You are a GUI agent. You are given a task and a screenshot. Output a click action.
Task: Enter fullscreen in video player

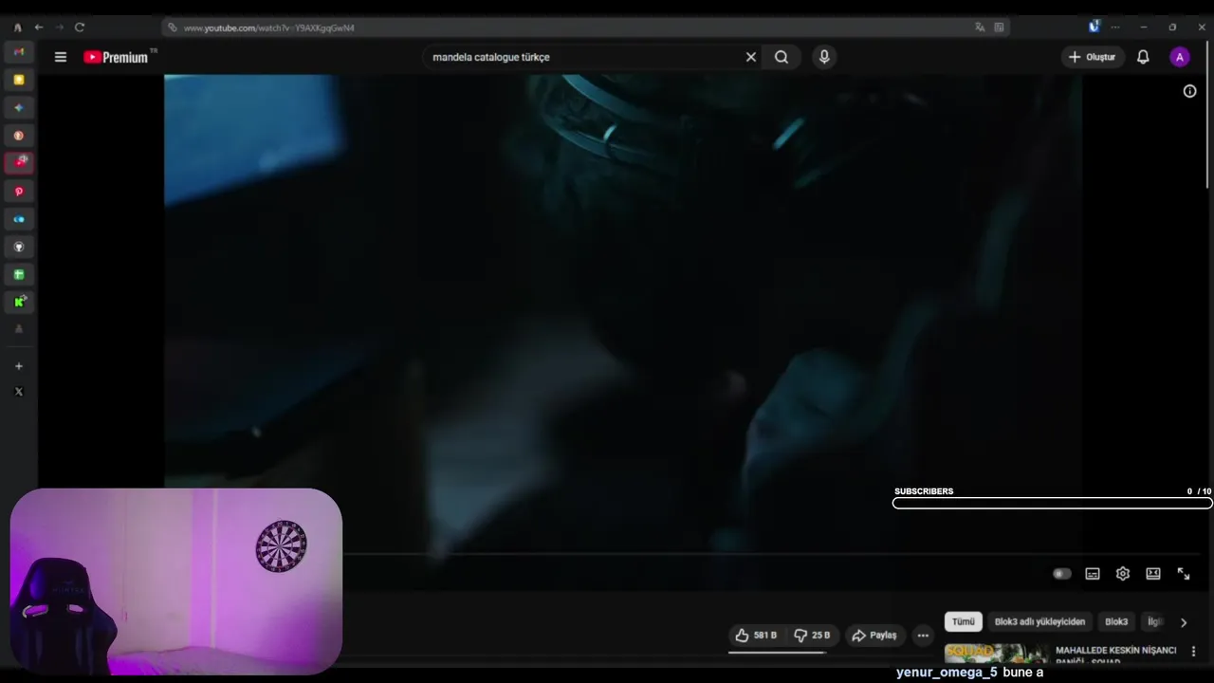(1184, 574)
